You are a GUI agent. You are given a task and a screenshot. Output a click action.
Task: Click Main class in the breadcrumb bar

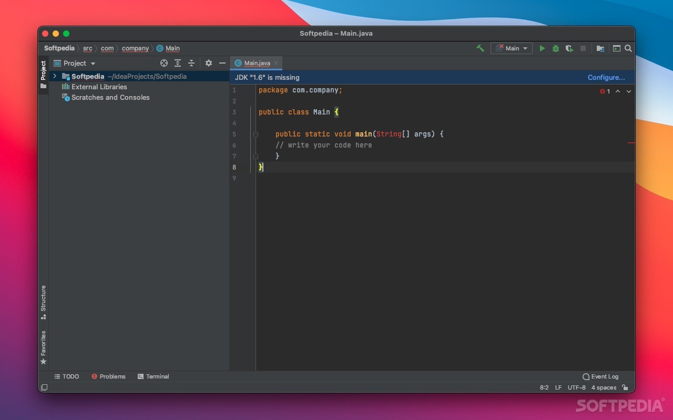pos(168,48)
